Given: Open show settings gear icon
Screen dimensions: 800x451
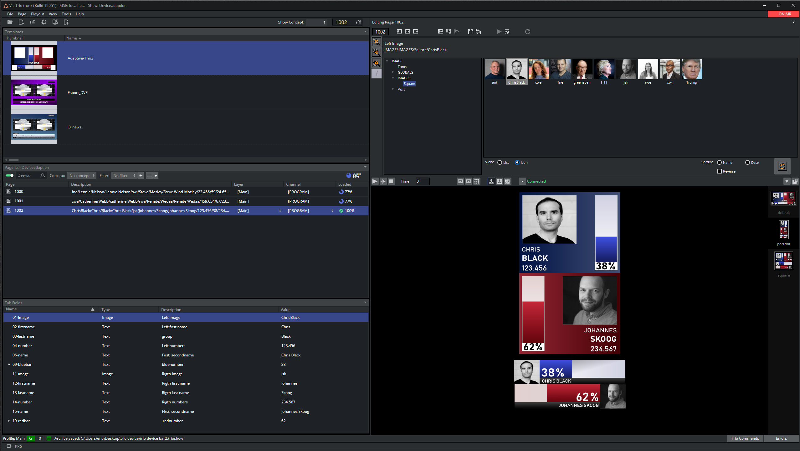Looking at the screenshot, I should [44, 22].
